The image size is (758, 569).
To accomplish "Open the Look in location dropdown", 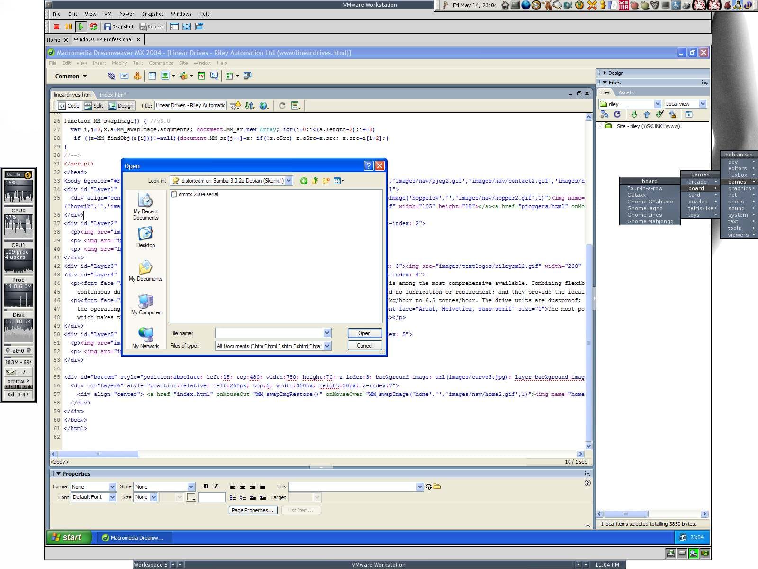I will point(289,181).
